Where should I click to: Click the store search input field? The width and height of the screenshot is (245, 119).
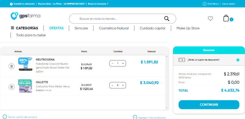[x=122, y=19]
